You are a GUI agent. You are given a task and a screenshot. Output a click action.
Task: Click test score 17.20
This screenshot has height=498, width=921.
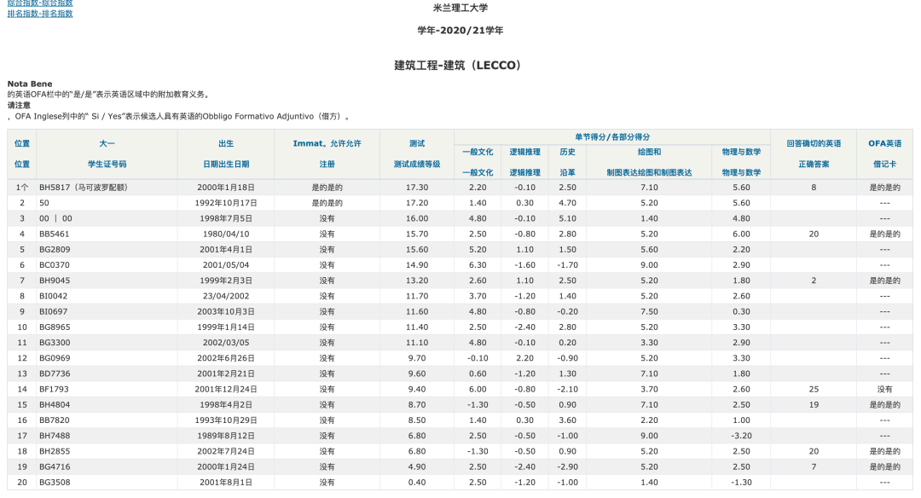417,203
